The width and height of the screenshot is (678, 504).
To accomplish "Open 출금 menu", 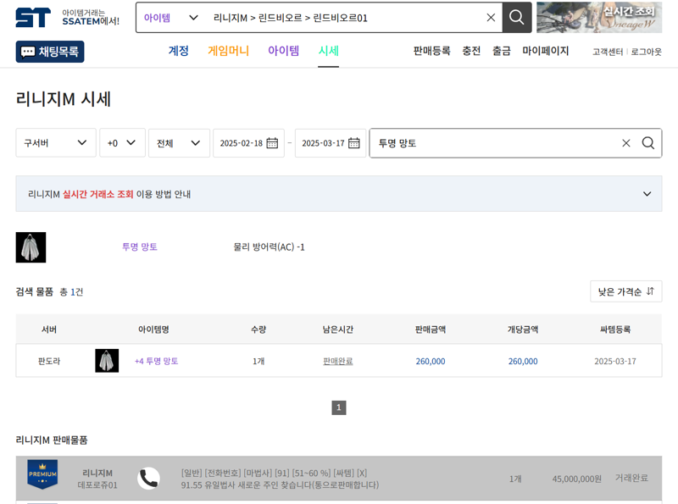I will (x=502, y=51).
